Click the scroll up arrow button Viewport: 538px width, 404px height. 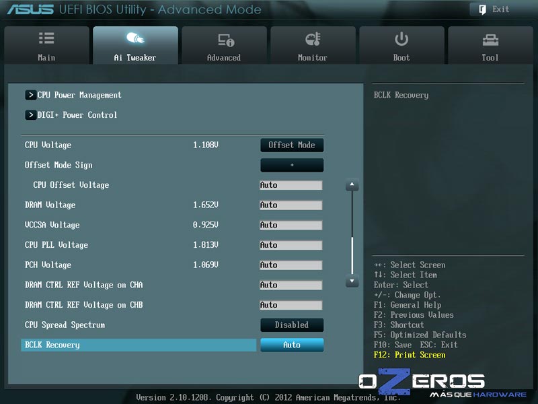(x=352, y=184)
